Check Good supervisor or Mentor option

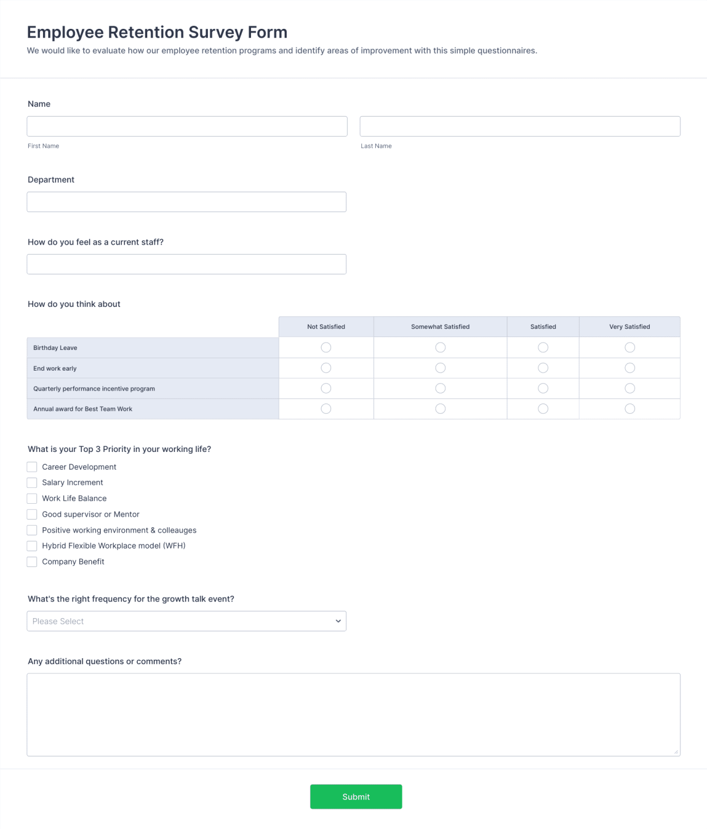point(32,514)
